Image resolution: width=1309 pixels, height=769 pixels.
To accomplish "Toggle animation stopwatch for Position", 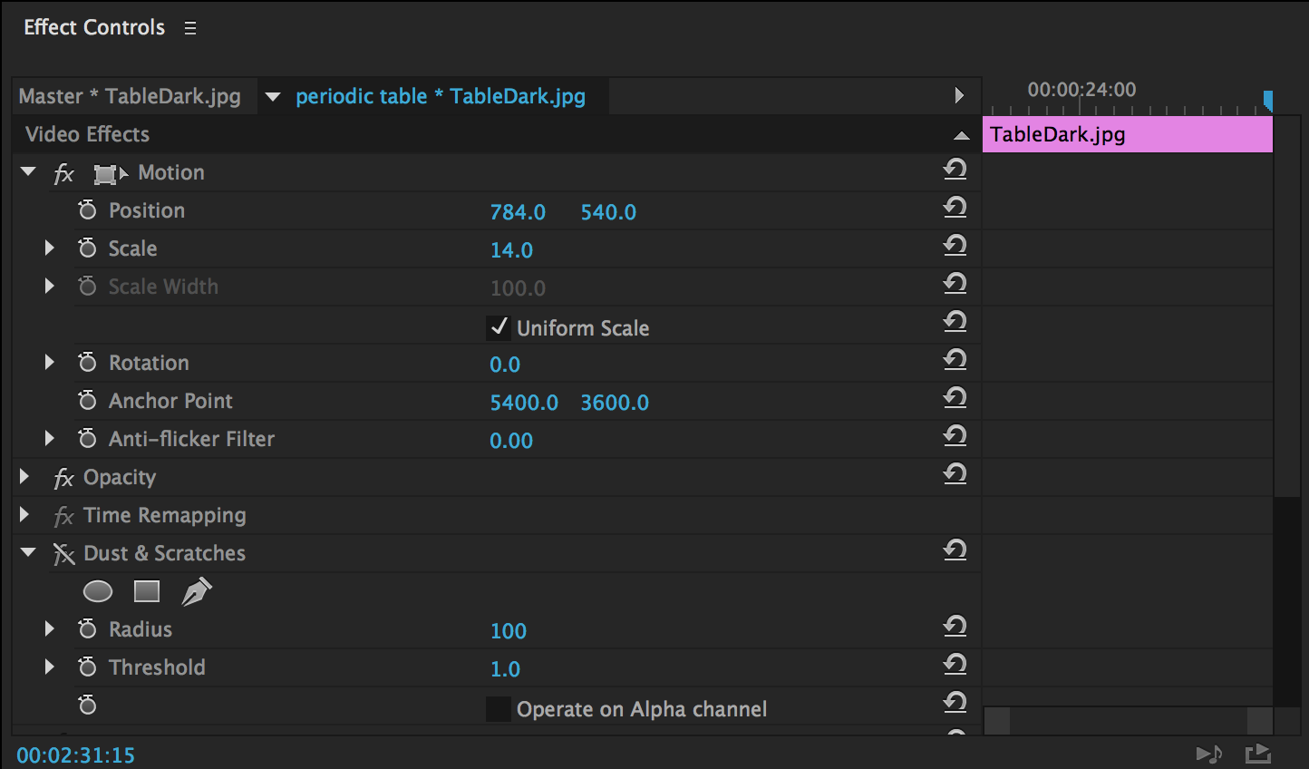I will (x=87, y=210).
